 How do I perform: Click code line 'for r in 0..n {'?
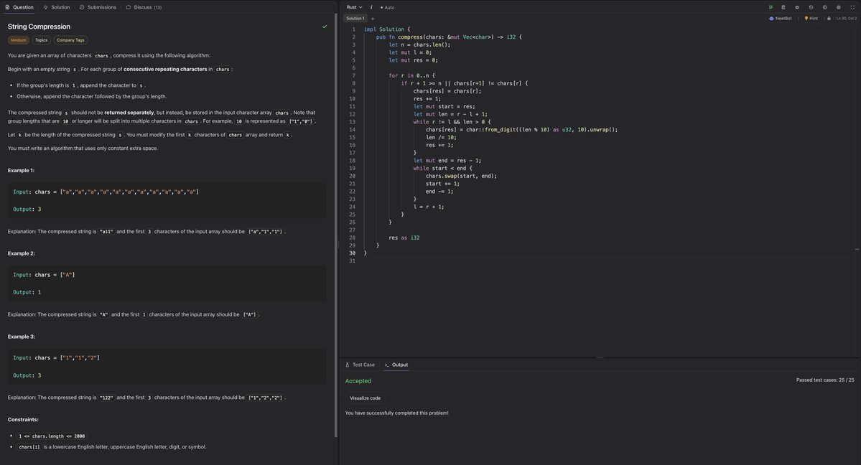point(411,76)
